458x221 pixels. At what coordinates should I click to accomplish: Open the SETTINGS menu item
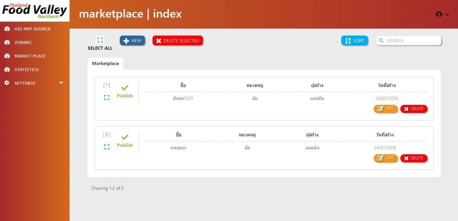click(x=25, y=83)
